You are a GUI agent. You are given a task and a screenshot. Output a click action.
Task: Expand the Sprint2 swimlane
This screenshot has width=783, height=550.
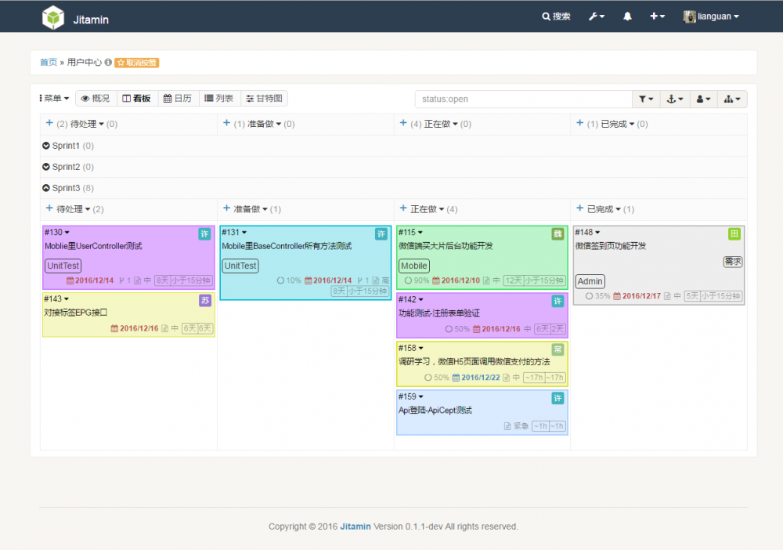coord(46,166)
